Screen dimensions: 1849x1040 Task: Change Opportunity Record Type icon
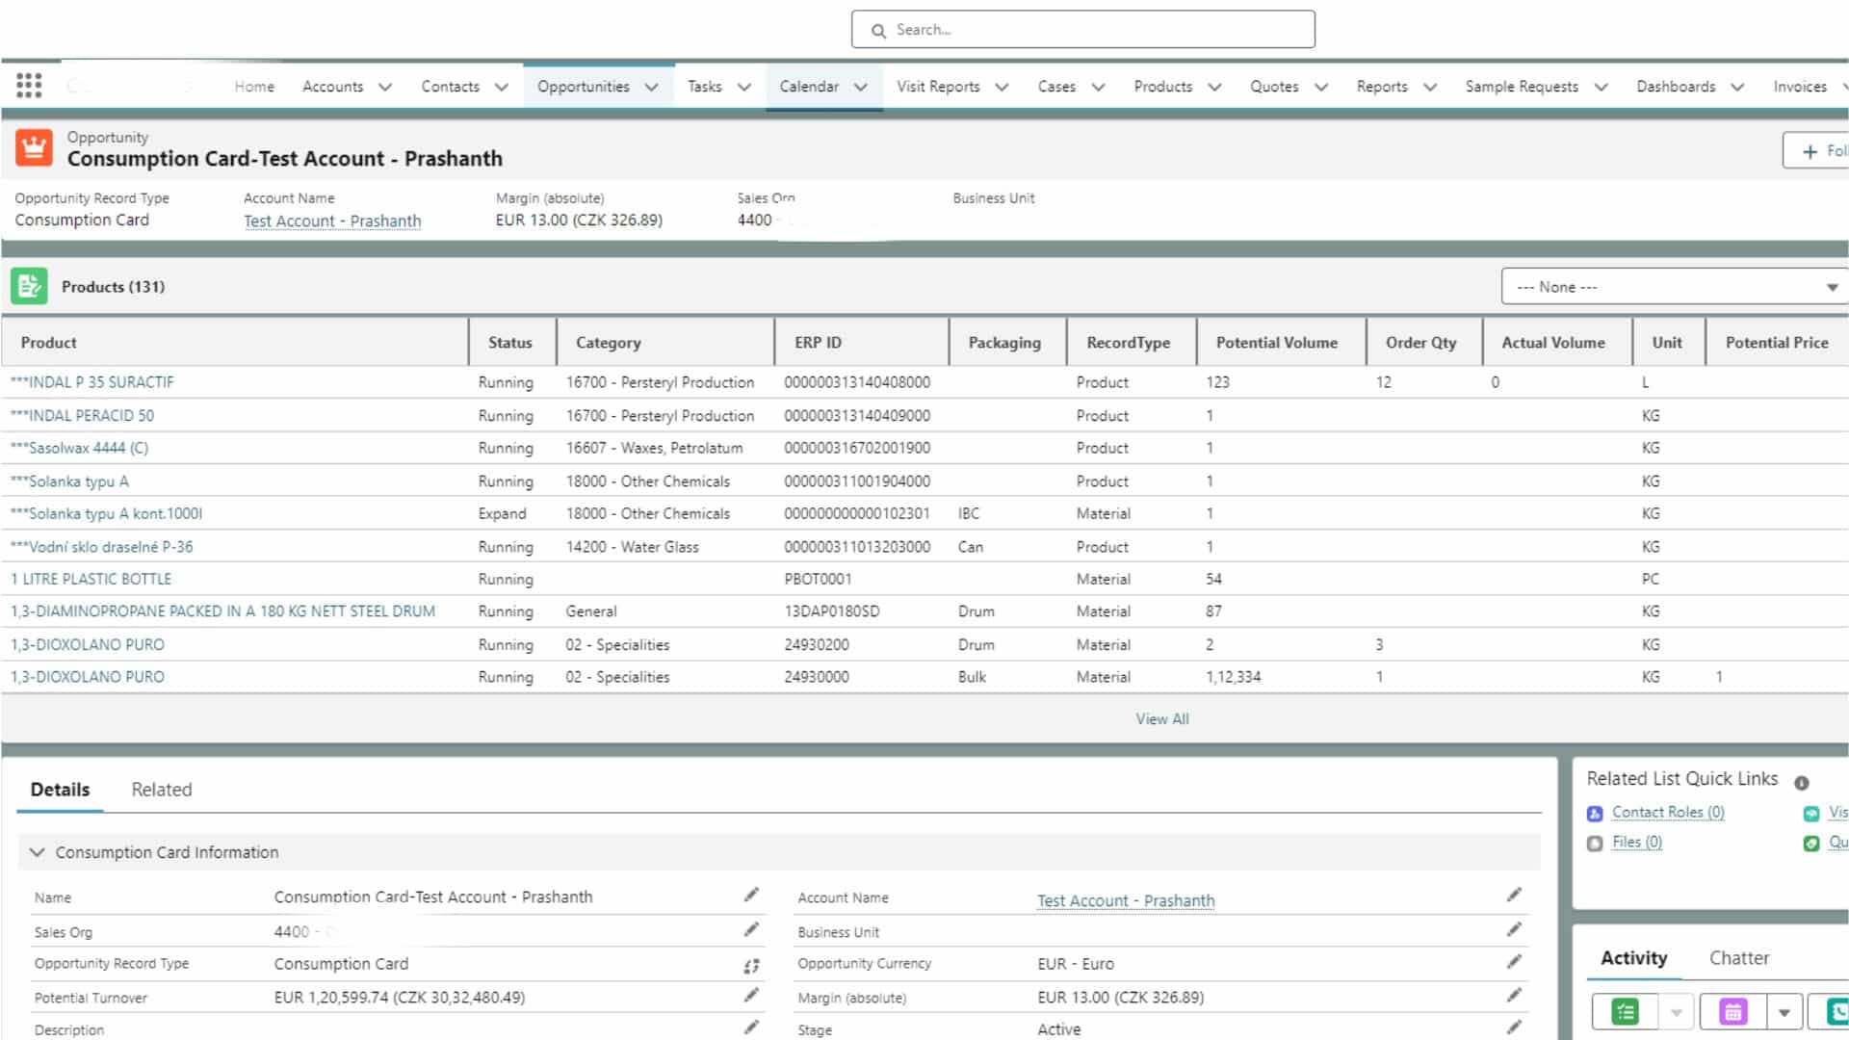(x=751, y=965)
